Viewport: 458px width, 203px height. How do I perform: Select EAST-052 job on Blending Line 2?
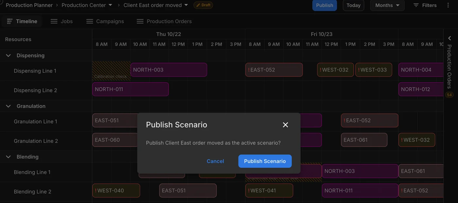[421, 191]
